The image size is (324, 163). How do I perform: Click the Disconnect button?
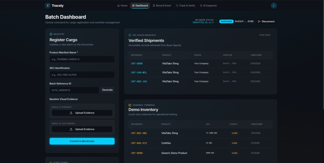click(x=267, y=21)
